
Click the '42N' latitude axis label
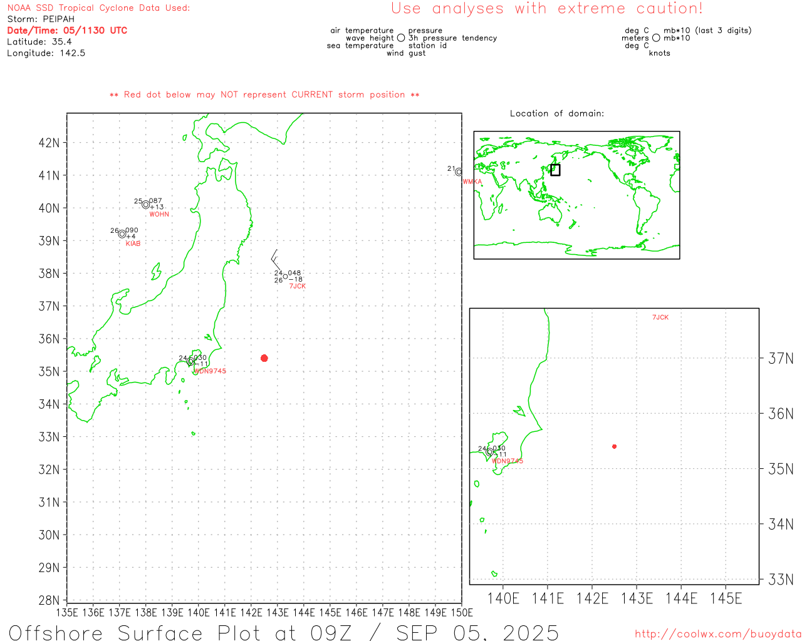[49, 143]
